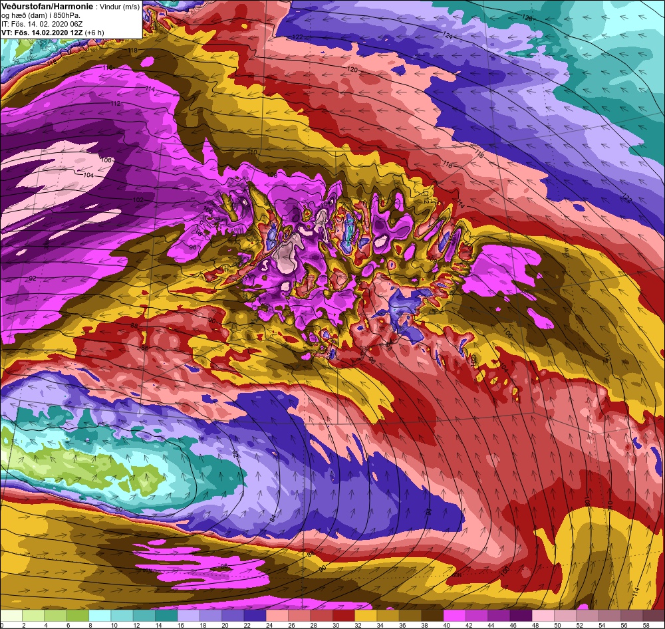Click the '102' contour label
Image resolution: width=665 pixels, height=629 pixels.
[x=138, y=199]
